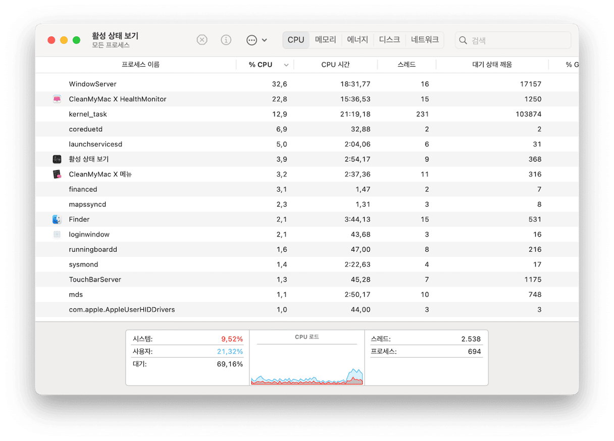Viewport: 614px width, 441px height.
Task: Click the 대기 percentage 69,16%
Action: [230, 364]
